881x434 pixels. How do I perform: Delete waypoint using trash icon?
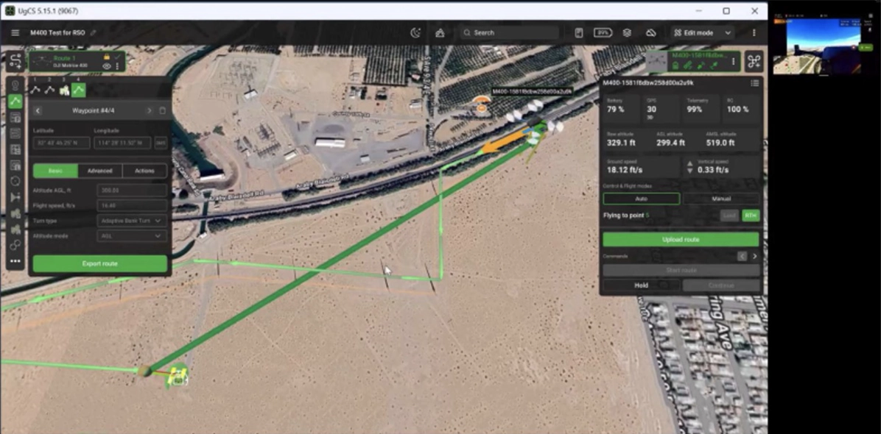click(x=162, y=110)
